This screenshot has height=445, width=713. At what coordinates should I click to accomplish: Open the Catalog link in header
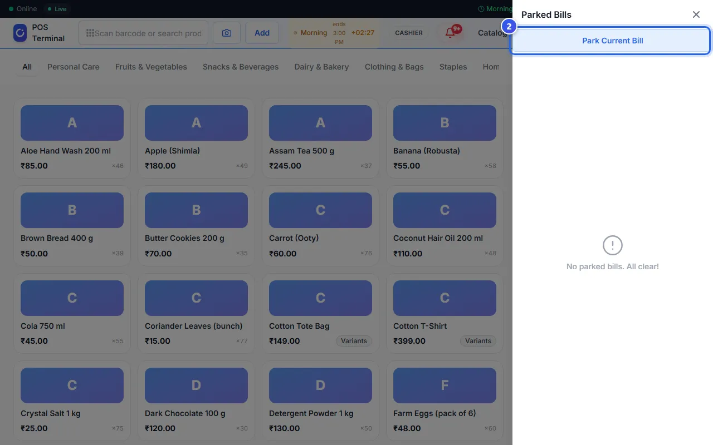coord(492,33)
